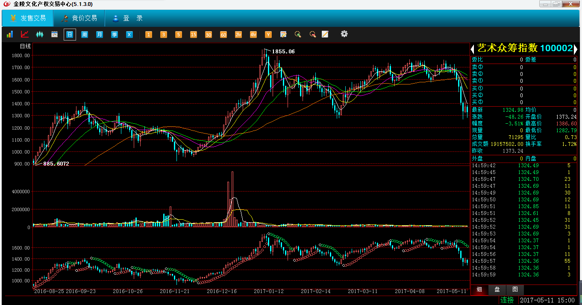The width and height of the screenshot is (582, 305).
Task: Select the 14:59:57 tick row
Action: [x=524, y=261]
